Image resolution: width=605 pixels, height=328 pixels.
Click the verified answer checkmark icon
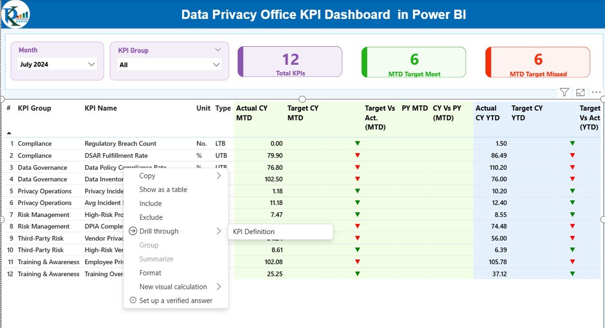tap(132, 301)
